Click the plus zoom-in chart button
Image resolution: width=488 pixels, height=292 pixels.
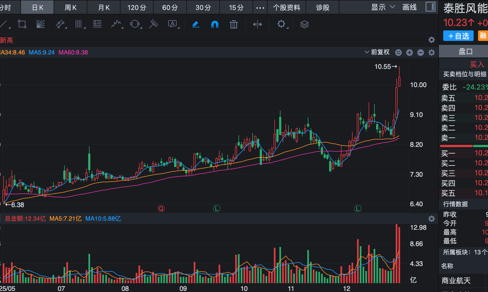point(409,53)
